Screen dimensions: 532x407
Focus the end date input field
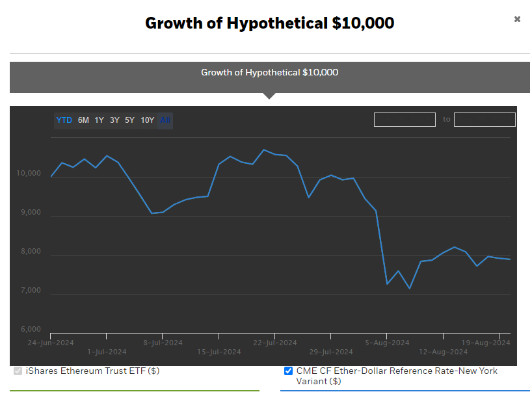coord(485,120)
